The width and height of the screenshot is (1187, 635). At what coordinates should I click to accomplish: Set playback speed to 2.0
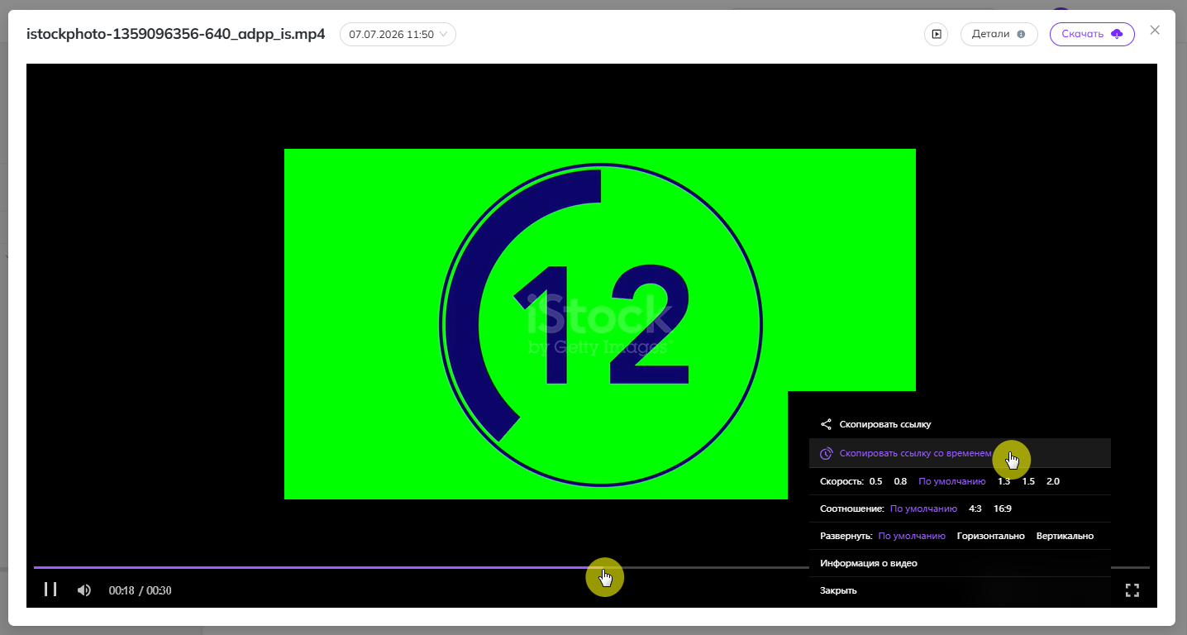(1053, 481)
